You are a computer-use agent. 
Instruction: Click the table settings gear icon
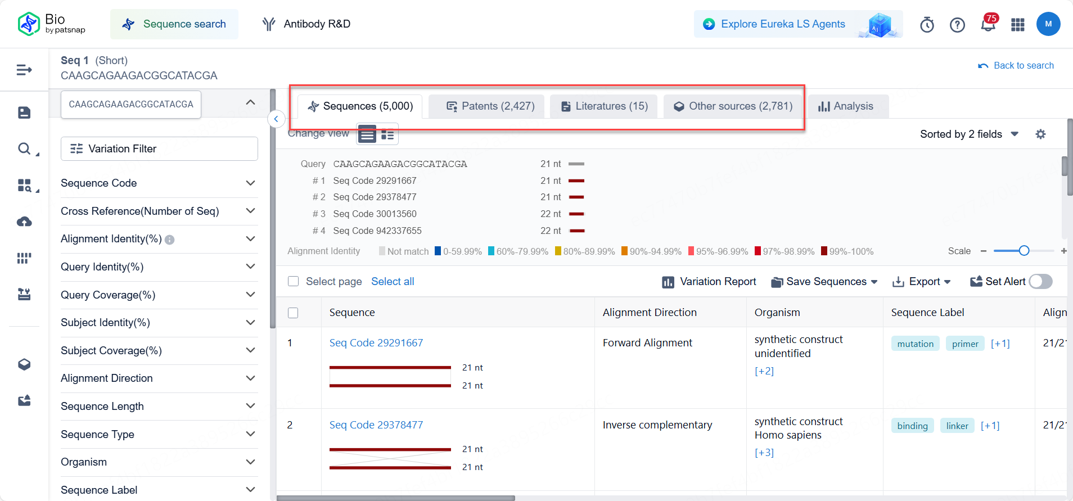[1040, 134]
